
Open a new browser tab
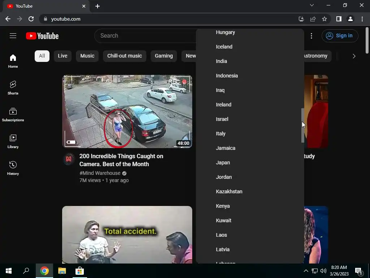tap(98, 6)
